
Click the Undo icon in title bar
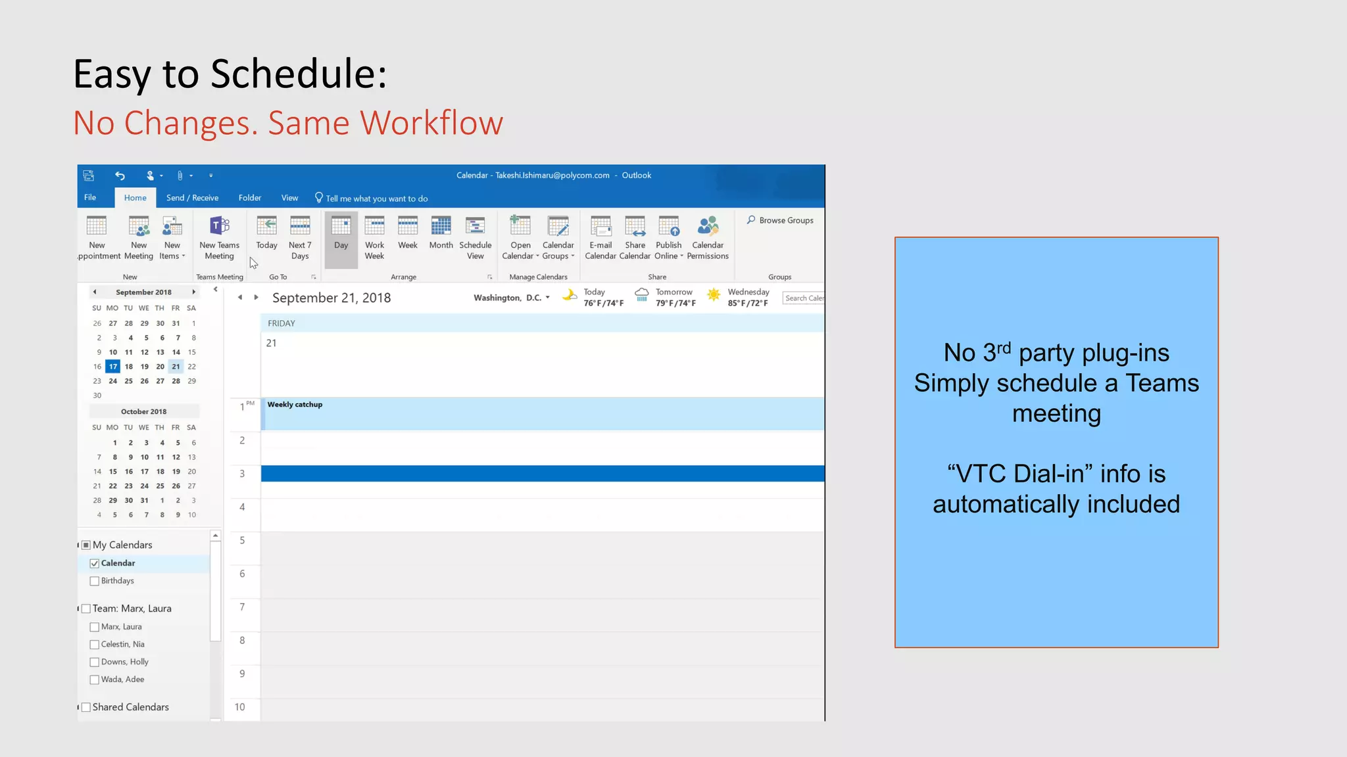pyautogui.click(x=120, y=175)
